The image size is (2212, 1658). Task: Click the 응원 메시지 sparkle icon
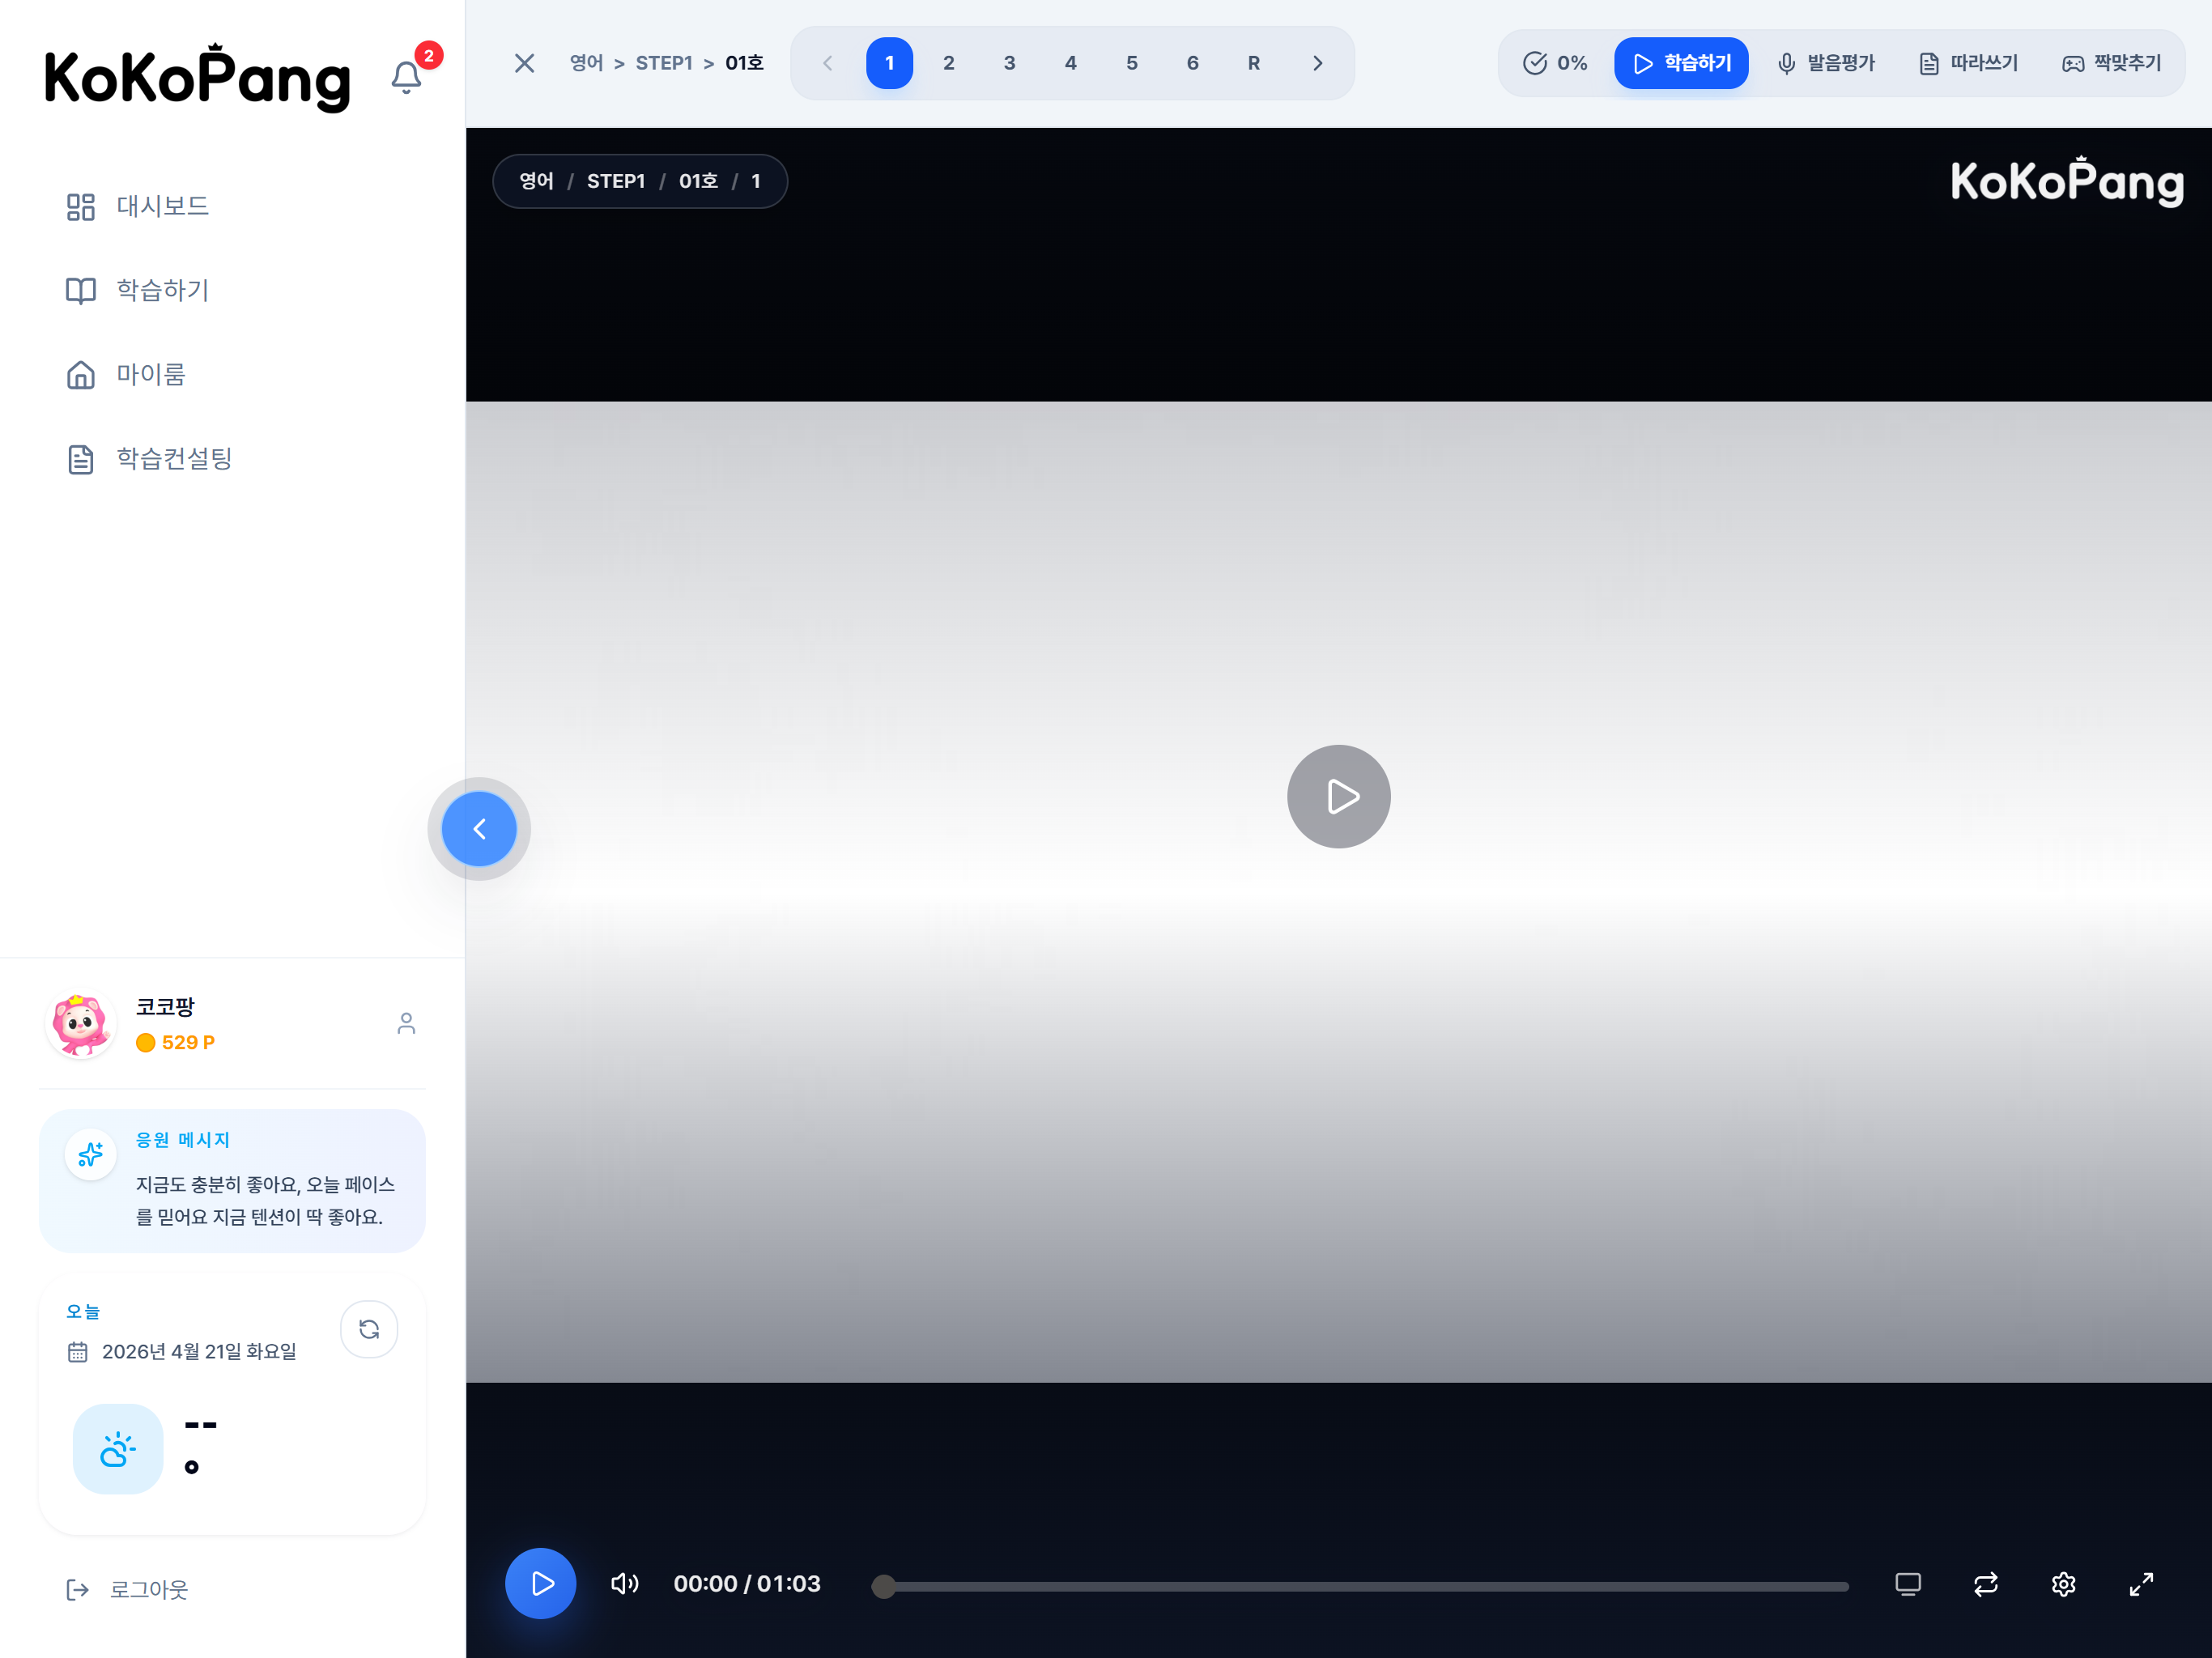click(x=91, y=1155)
